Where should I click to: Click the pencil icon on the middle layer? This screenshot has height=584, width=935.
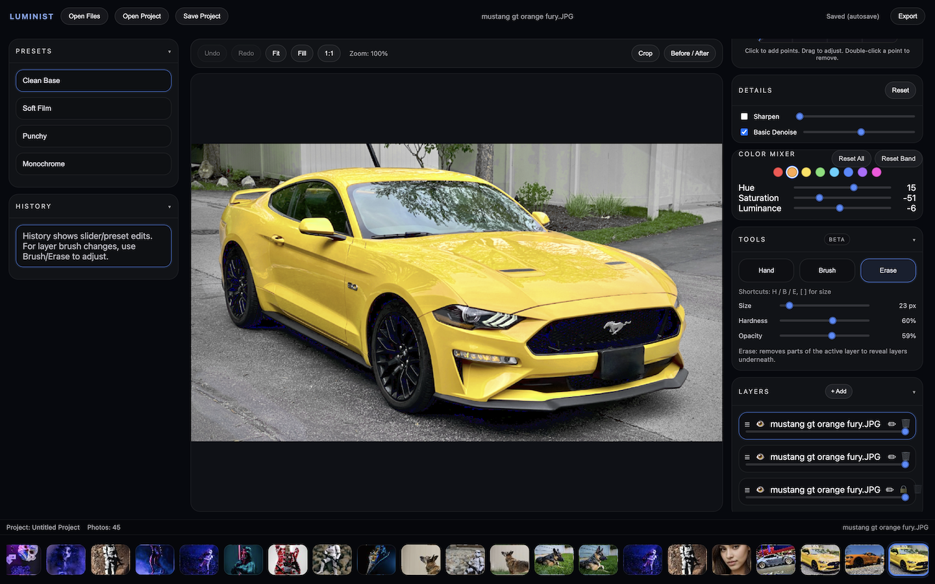[891, 457]
